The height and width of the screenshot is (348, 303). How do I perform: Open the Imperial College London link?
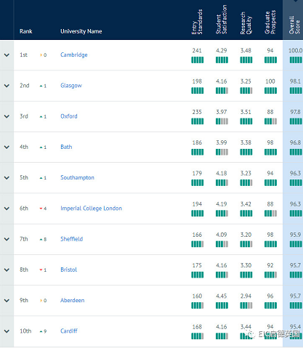[91, 209]
